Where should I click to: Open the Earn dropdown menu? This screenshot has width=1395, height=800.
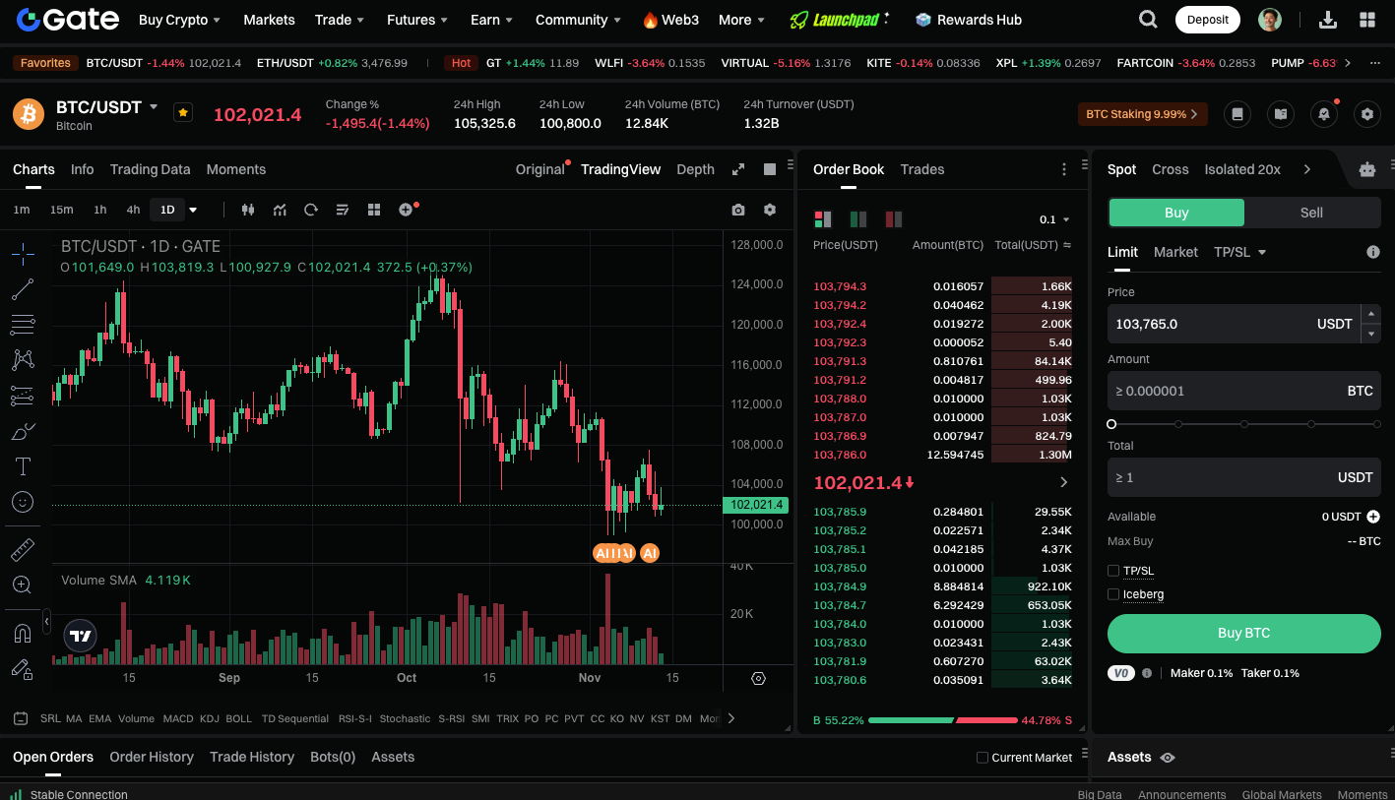pos(492,20)
